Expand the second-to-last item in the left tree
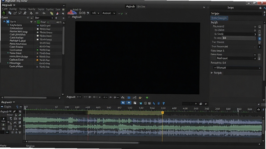The width and height of the screenshot is (266, 149). [x=8, y=63]
